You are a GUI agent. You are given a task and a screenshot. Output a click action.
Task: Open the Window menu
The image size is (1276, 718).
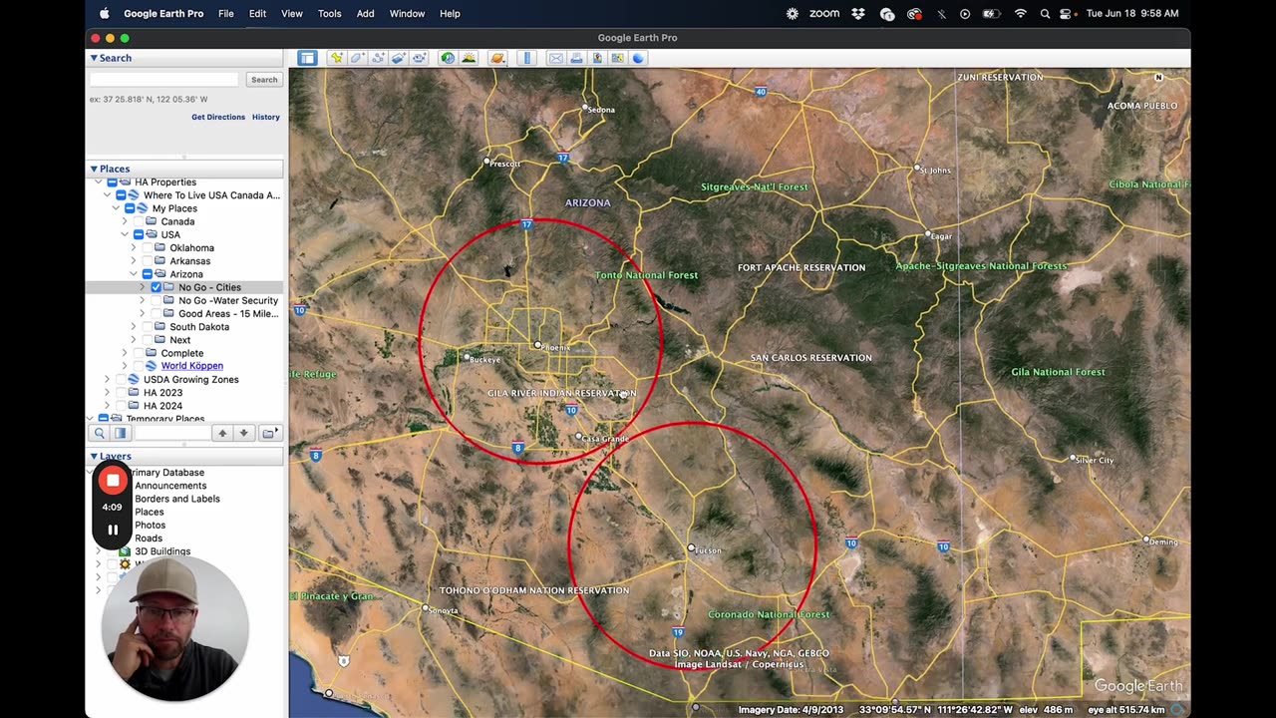[x=407, y=14]
